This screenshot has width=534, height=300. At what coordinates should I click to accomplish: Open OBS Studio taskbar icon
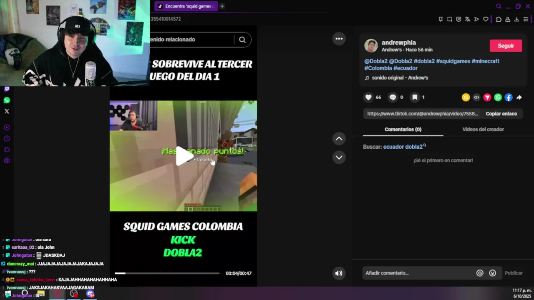(x=74, y=294)
